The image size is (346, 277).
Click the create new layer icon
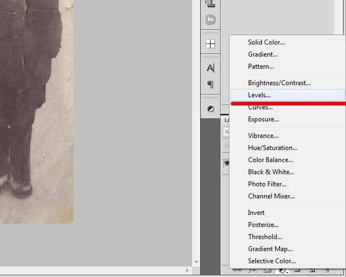[312, 270]
